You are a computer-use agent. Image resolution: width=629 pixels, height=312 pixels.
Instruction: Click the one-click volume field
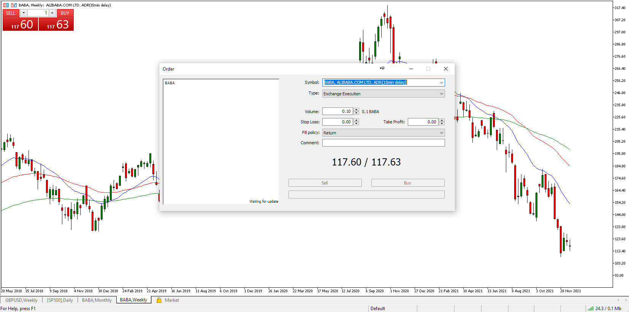38,13
